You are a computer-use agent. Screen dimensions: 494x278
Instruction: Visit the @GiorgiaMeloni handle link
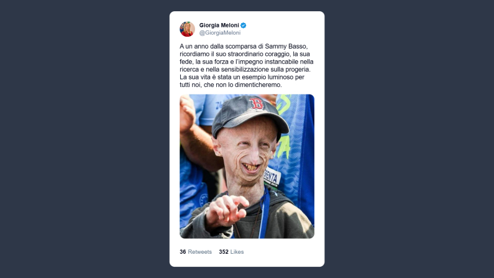pos(220,33)
